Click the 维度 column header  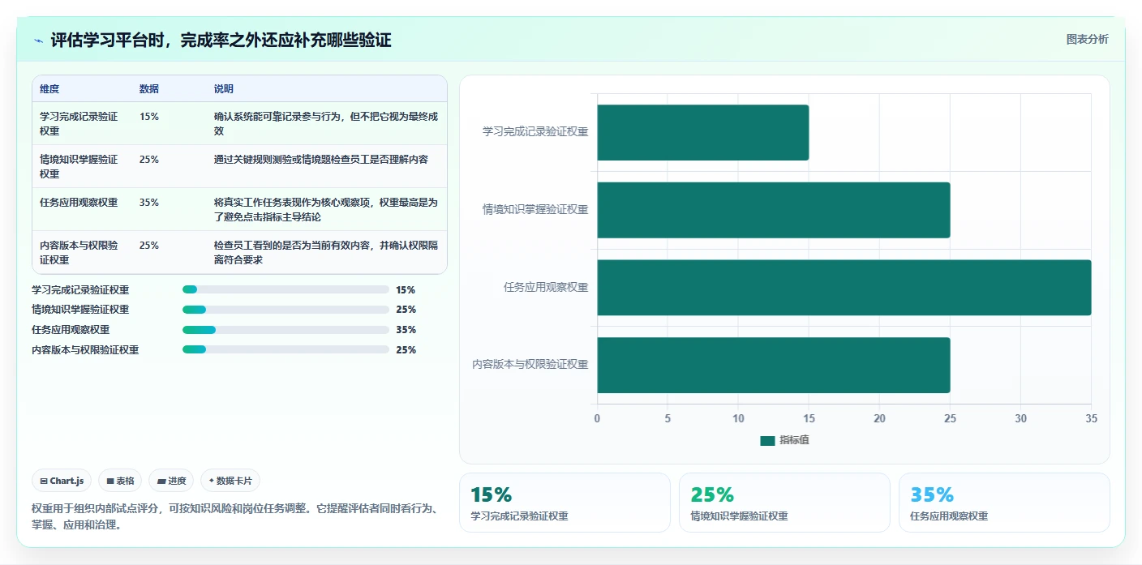49,89
